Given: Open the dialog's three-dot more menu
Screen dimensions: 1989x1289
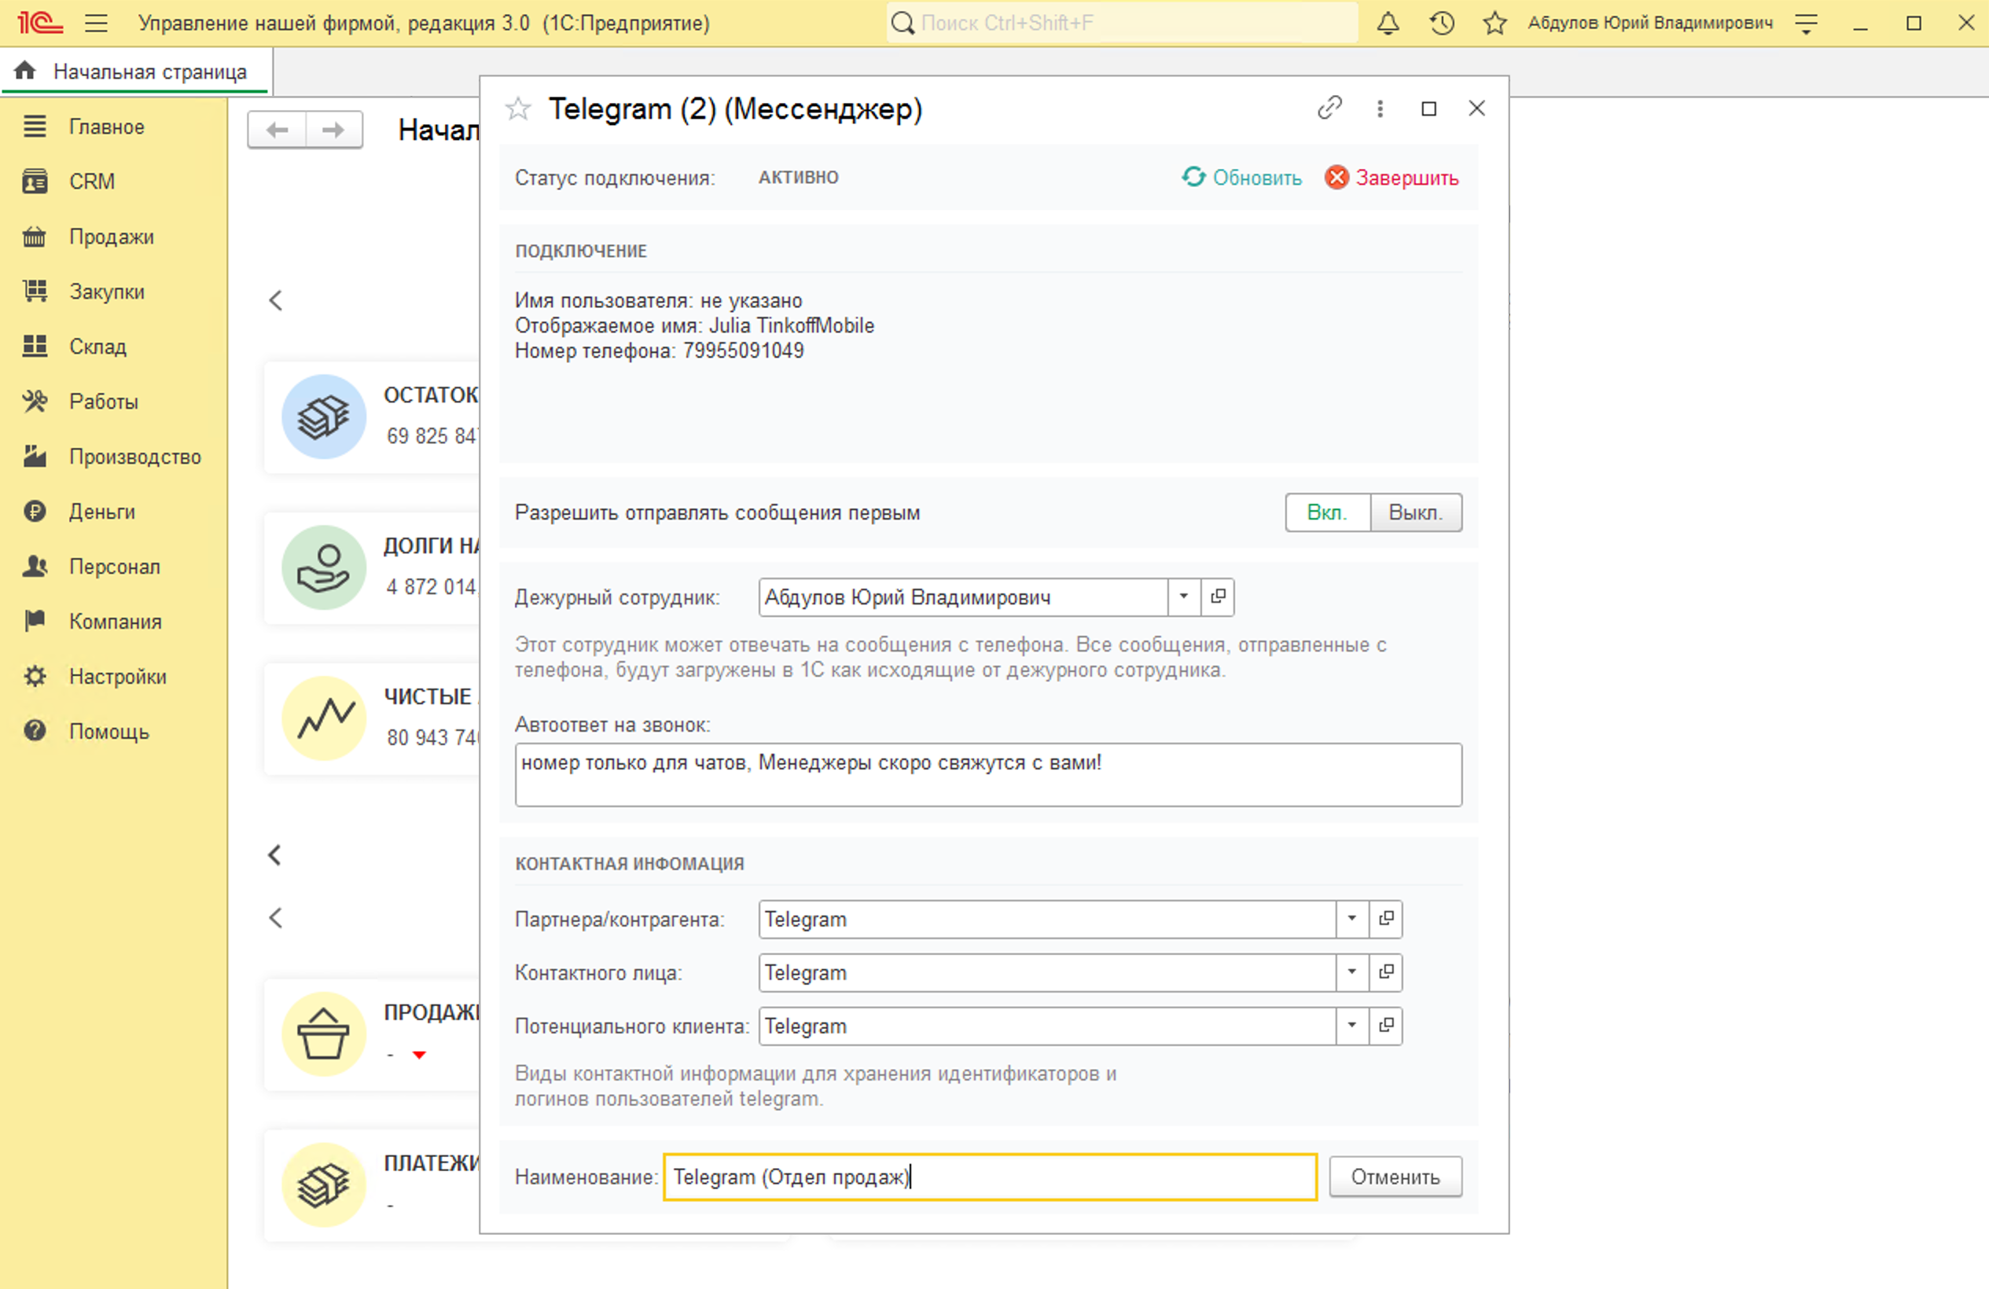Looking at the screenshot, I should pos(1380,108).
